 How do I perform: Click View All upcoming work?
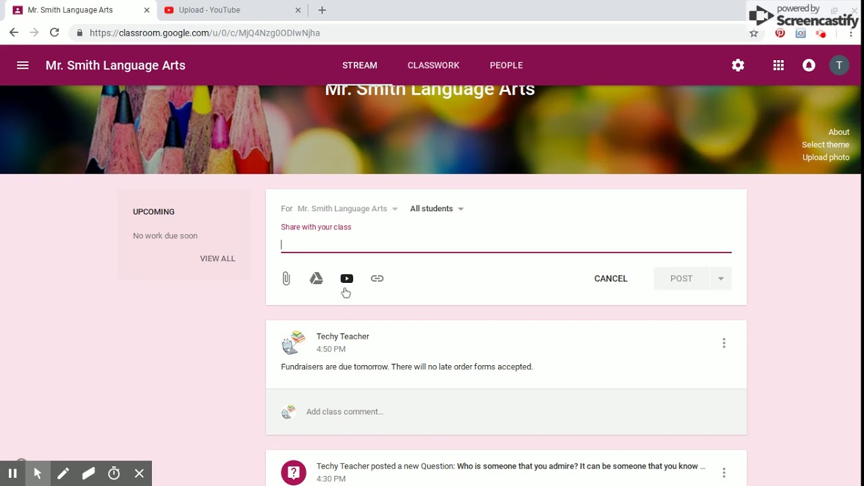pyautogui.click(x=217, y=259)
